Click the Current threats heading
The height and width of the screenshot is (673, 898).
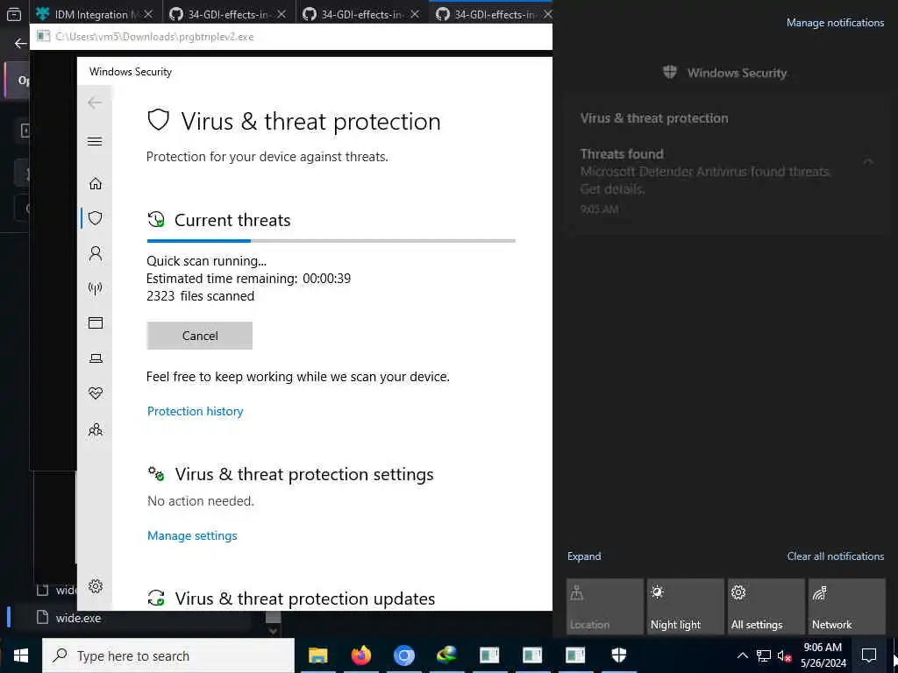(x=232, y=220)
